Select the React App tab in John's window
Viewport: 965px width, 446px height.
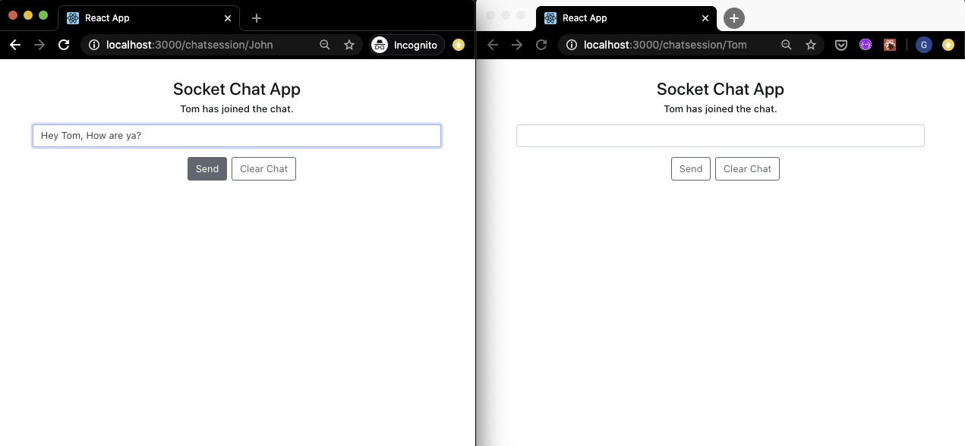pos(149,18)
